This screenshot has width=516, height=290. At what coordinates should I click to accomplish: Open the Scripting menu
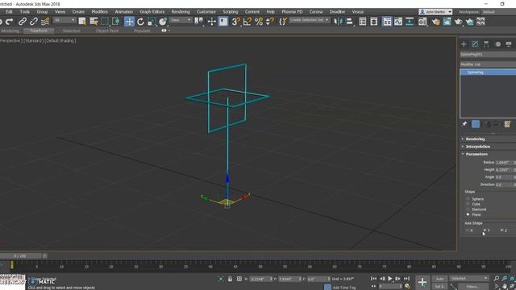[231, 12]
